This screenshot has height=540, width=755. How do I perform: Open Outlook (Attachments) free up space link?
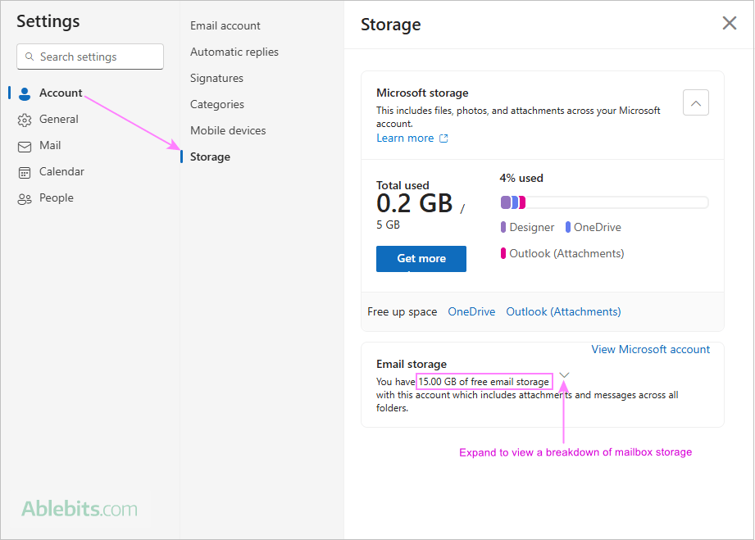tap(563, 312)
